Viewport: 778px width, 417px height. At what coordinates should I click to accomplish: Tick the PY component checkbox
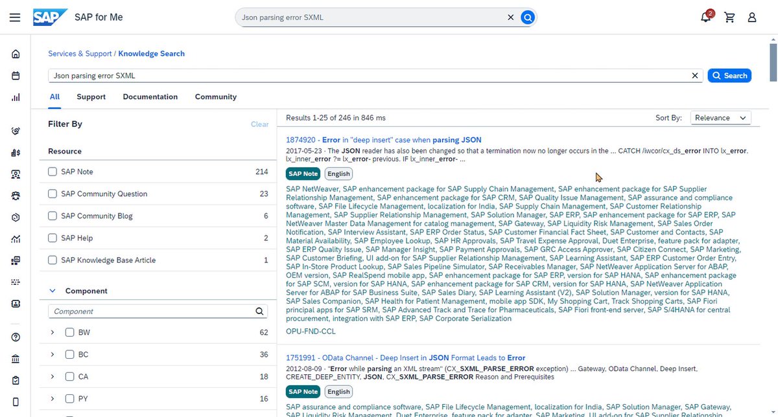pos(69,398)
